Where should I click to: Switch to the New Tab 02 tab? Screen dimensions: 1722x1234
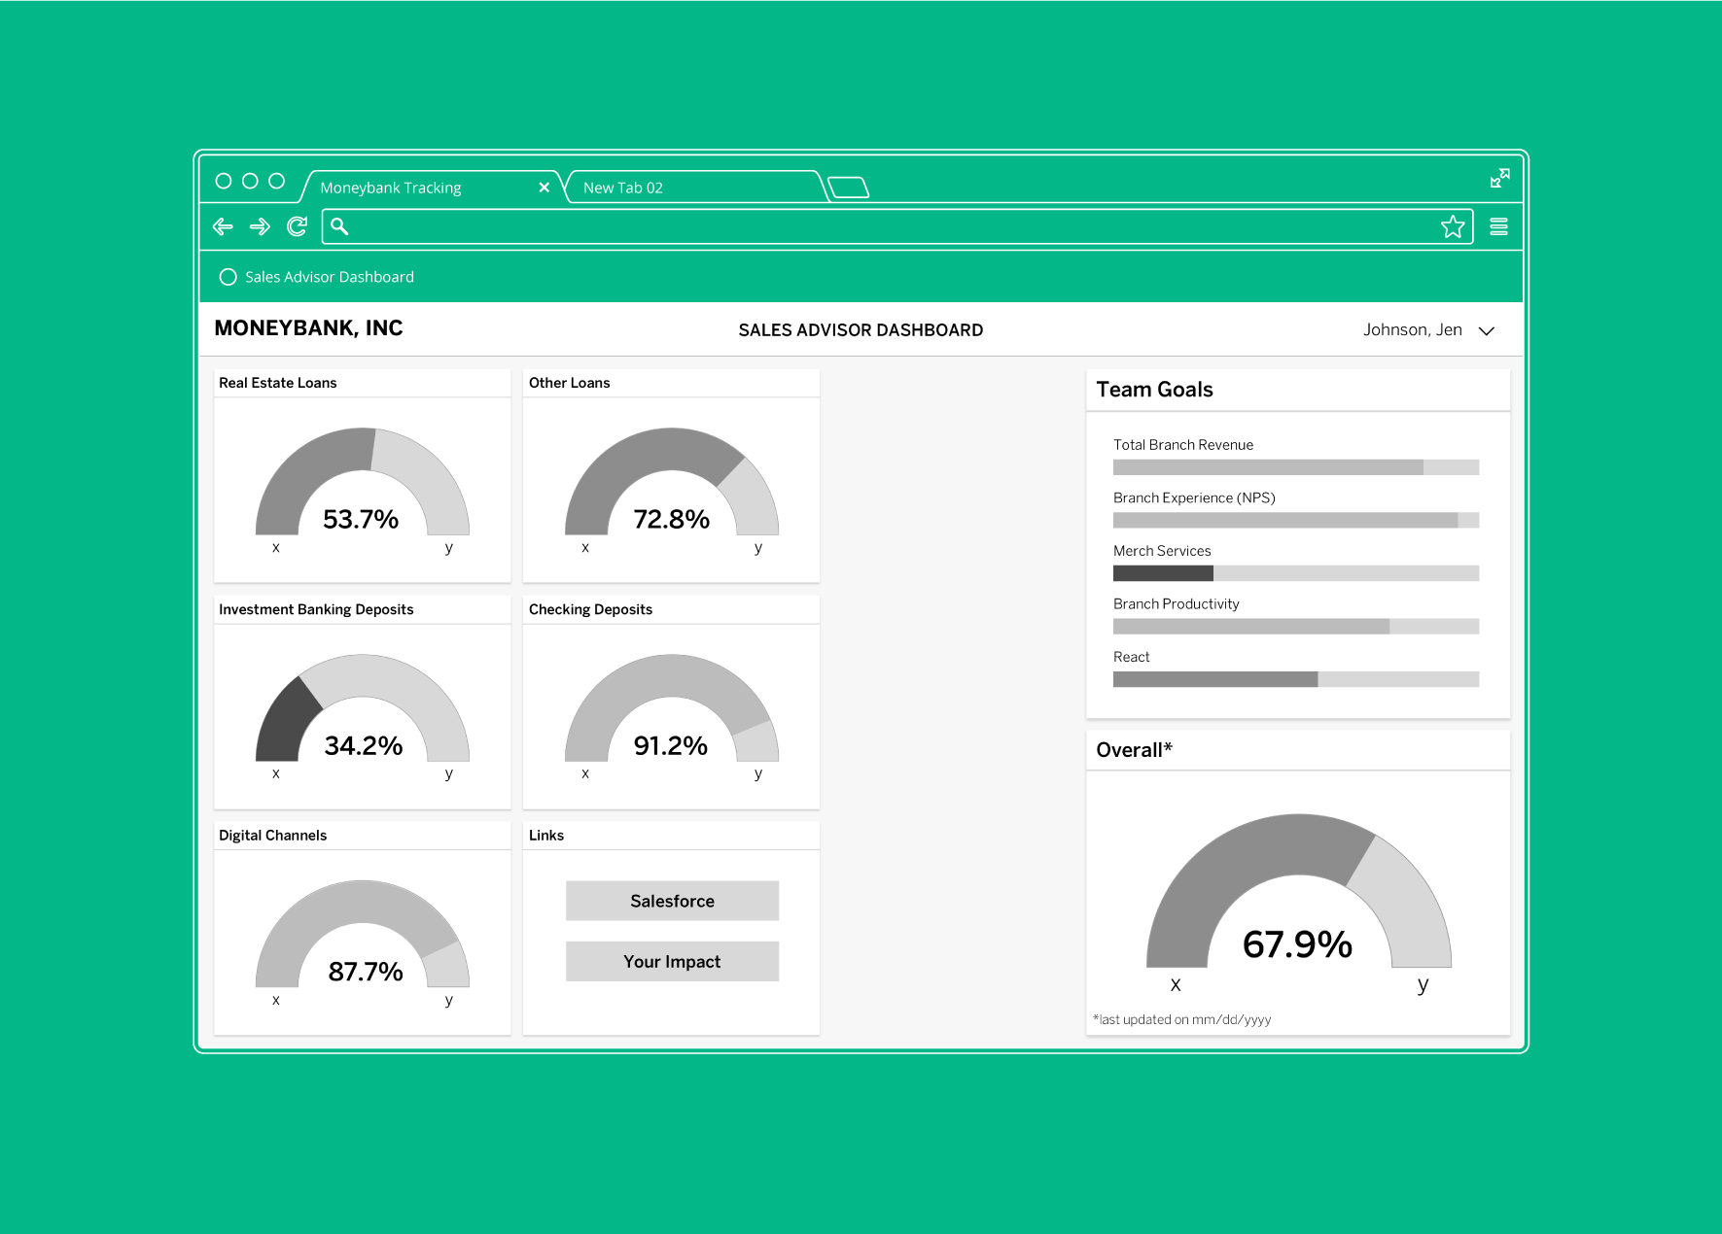point(695,188)
